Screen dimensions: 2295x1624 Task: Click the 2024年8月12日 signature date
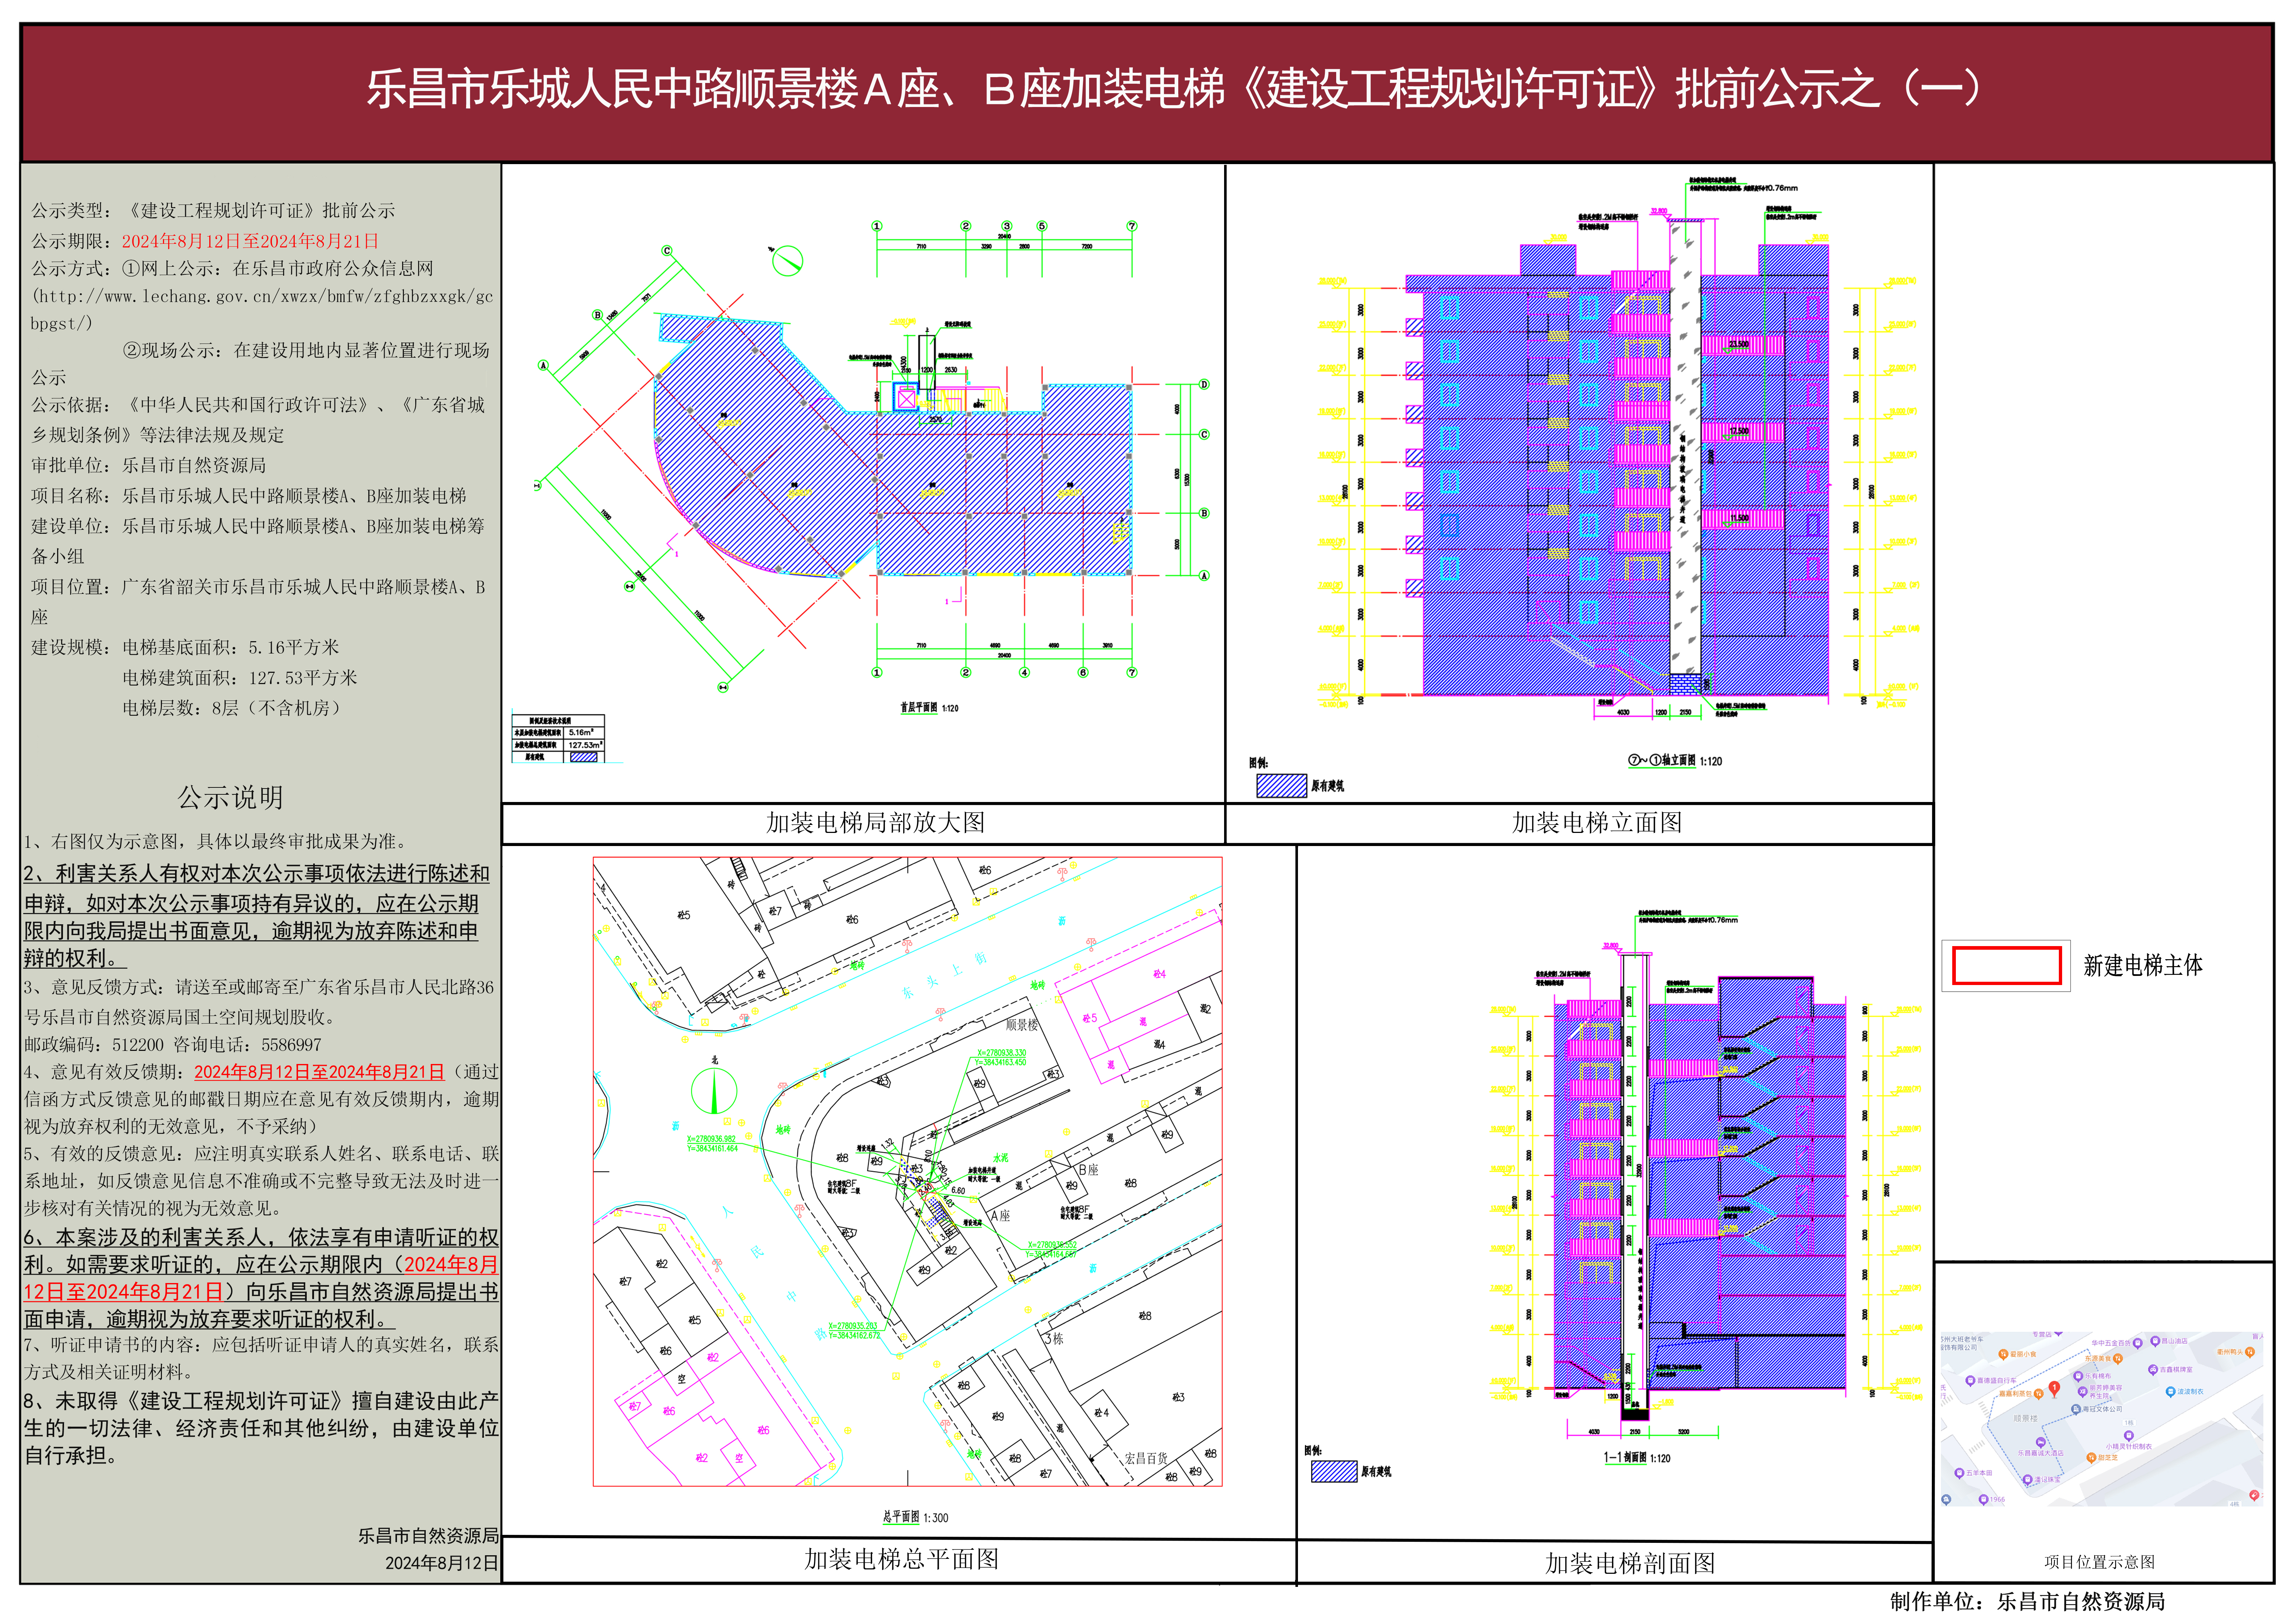pyautogui.click(x=442, y=1563)
